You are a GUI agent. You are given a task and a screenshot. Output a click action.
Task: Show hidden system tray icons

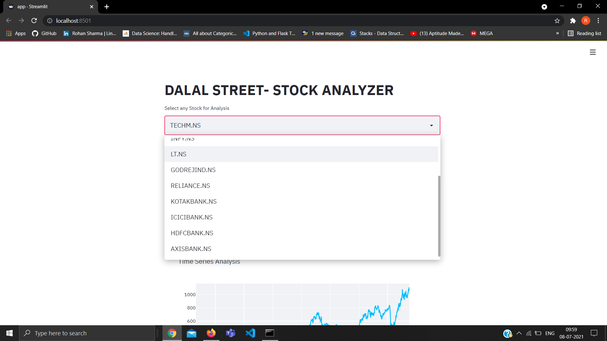(x=519, y=333)
